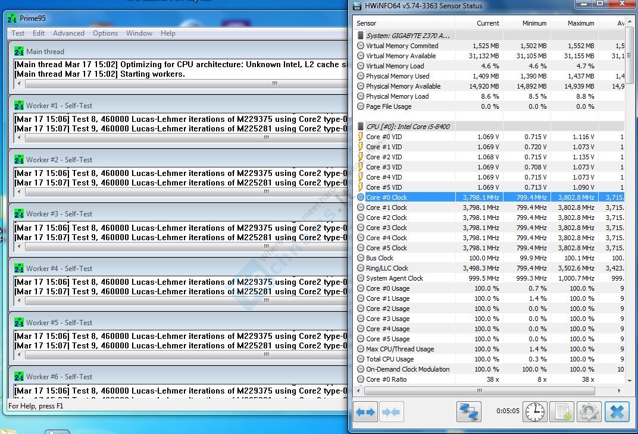Click the CPU Intel Core i5-8400 group icon
The image size is (638, 434).
point(360,127)
